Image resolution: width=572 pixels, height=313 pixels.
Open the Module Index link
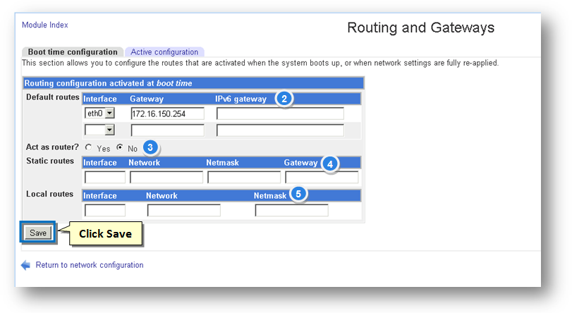(x=45, y=25)
